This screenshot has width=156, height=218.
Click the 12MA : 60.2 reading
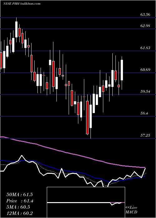point(19,213)
